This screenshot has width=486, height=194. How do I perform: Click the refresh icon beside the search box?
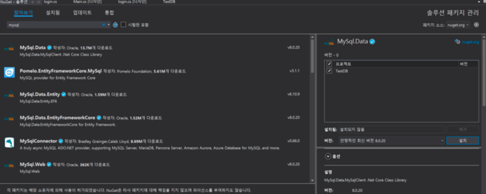tap(115, 25)
